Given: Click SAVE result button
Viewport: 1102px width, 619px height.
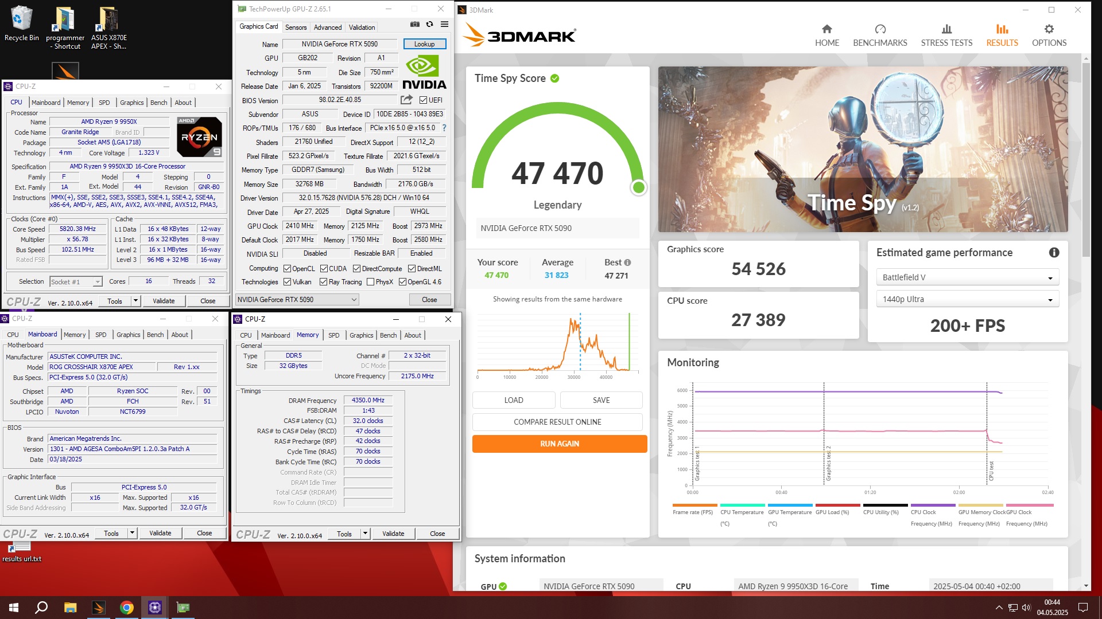Looking at the screenshot, I should pos(601,400).
